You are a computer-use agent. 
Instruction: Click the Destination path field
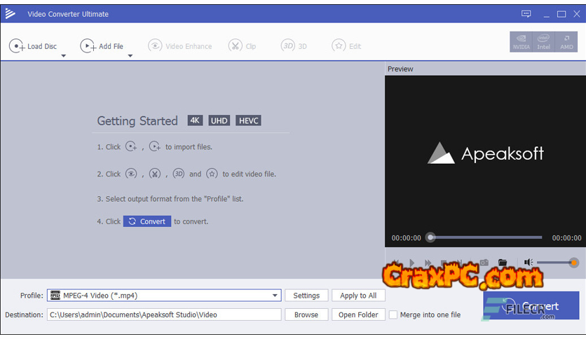pyautogui.click(x=164, y=315)
